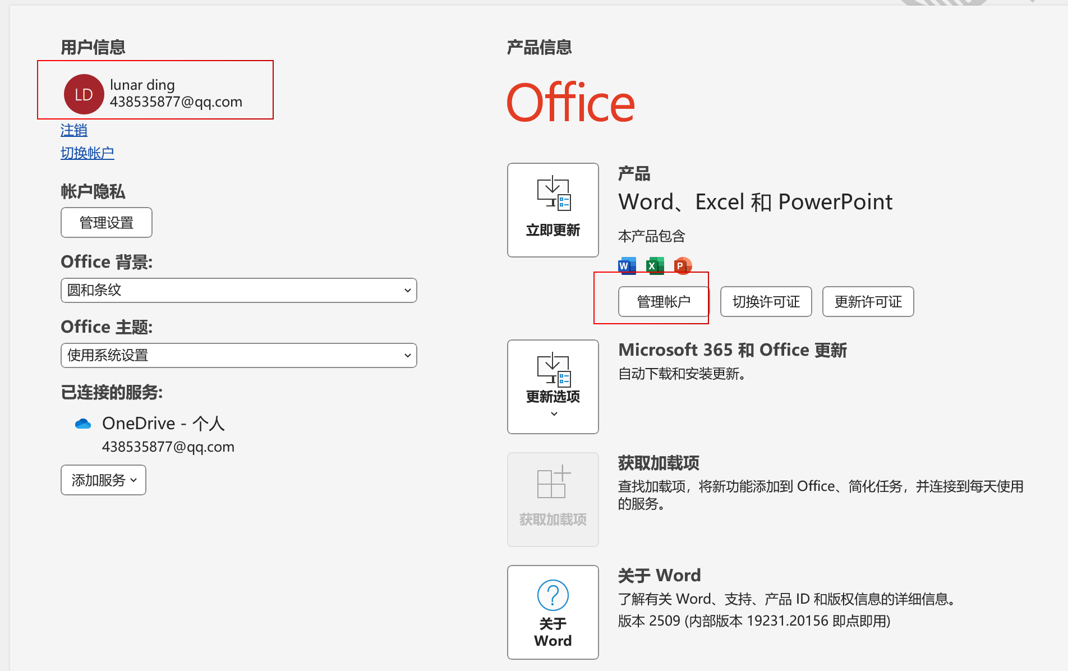Click the OneDrive - 个人 service entry
The image size is (1068, 671).
[x=163, y=424]
